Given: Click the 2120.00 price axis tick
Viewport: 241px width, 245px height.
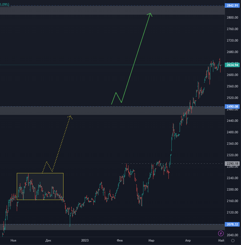Looking at the screenshot, I should [x=232, y=212].
